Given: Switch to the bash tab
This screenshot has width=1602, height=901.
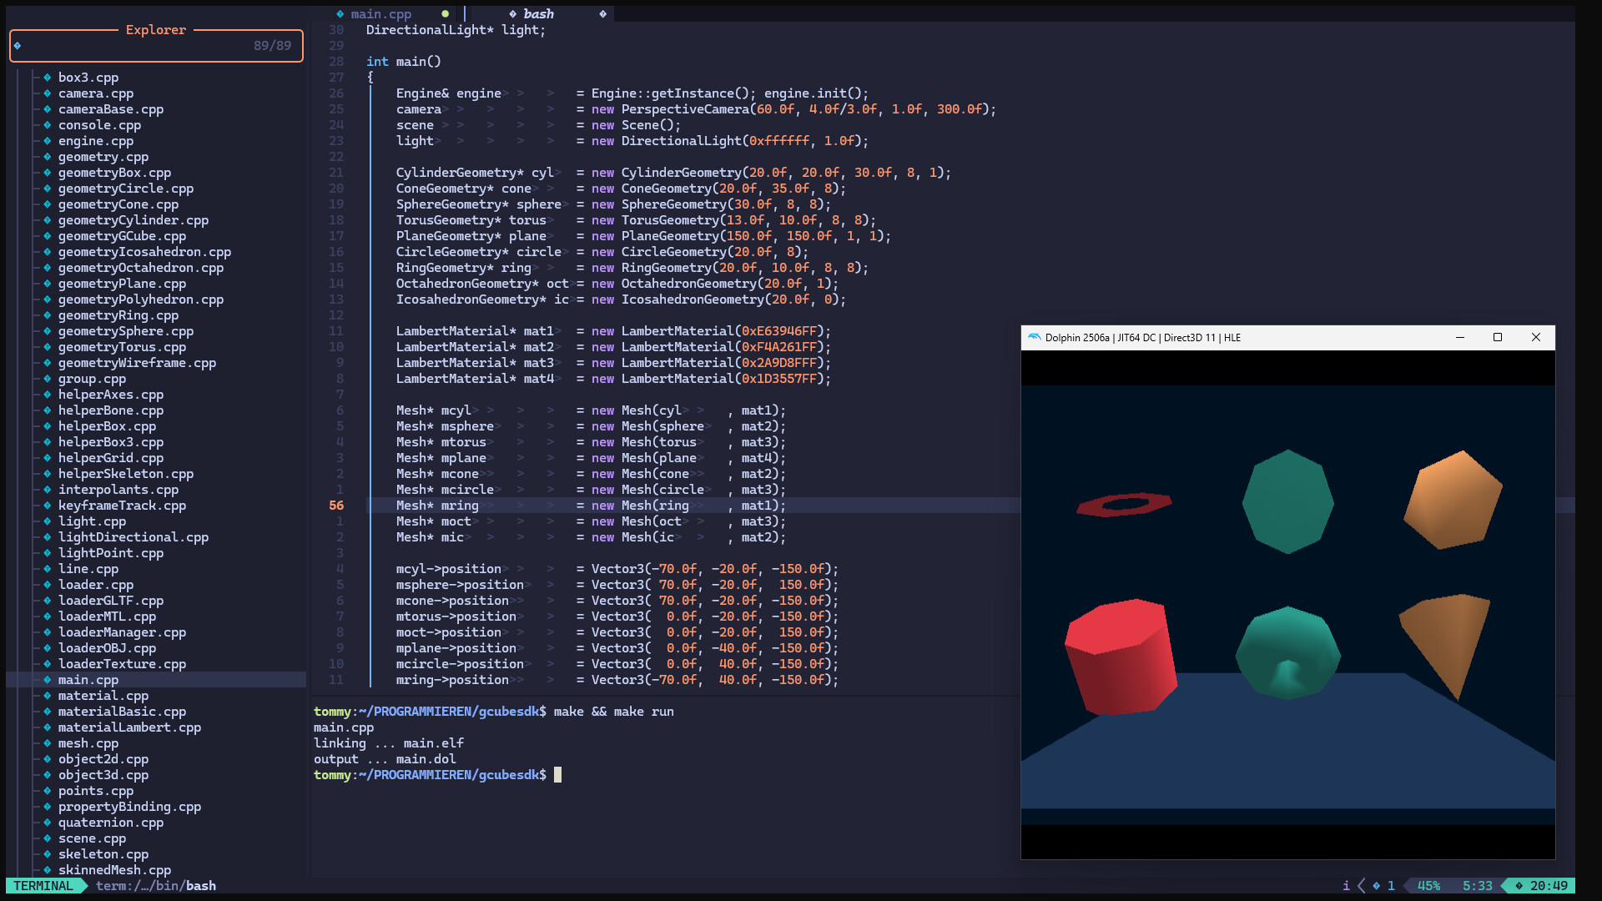Looking at the screenshot, I should (538, 14).
